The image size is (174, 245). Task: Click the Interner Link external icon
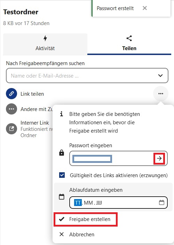pyautogui.click(x=11, y=129)
